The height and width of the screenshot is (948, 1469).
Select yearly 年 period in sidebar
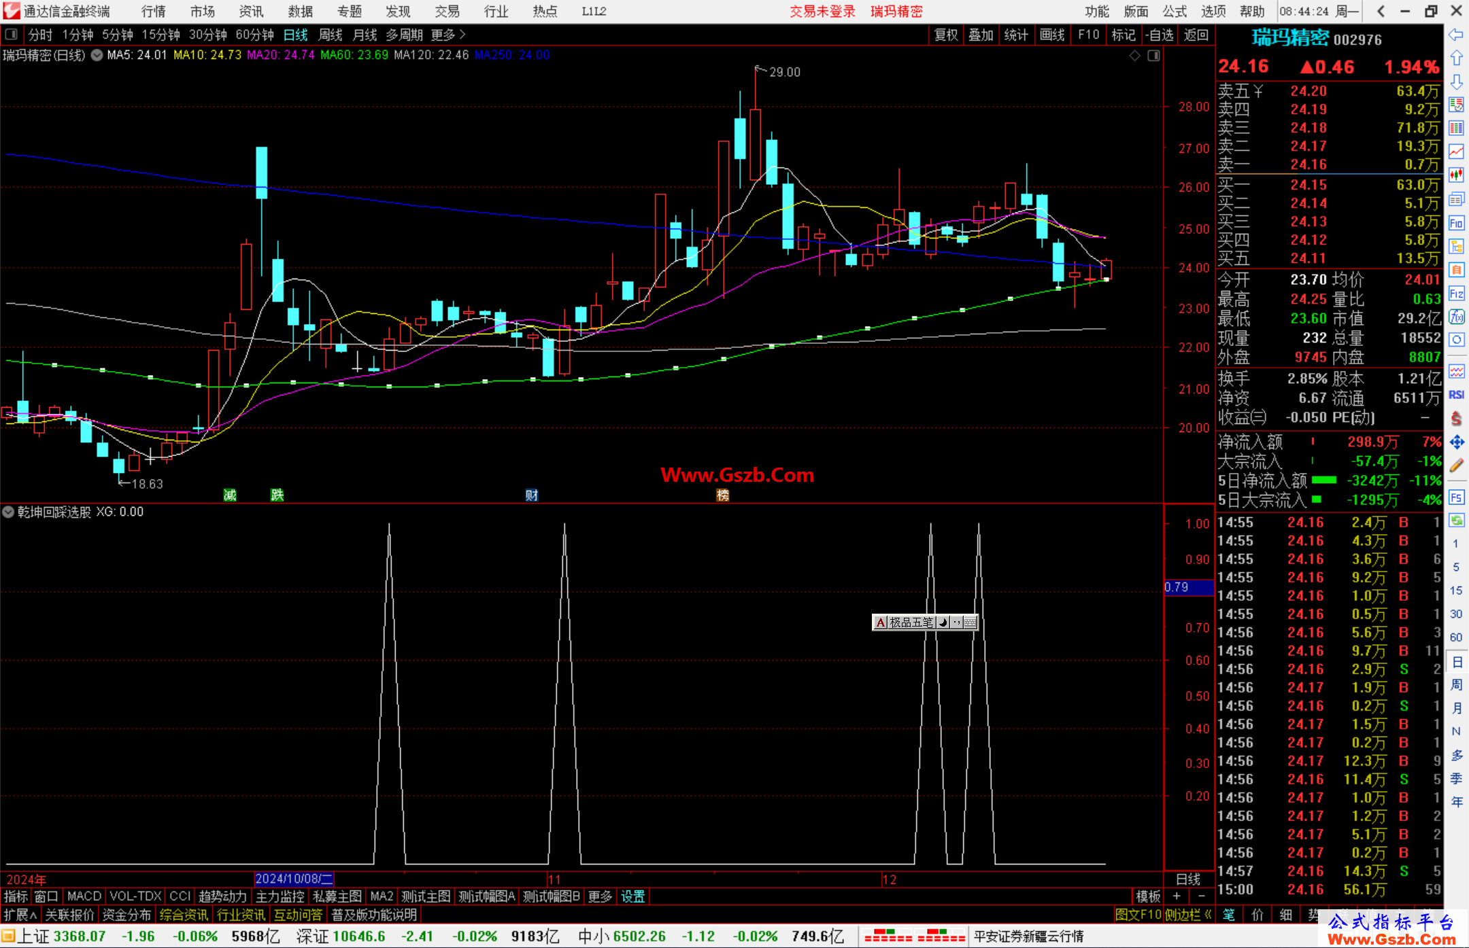pyautogui.click(x=1456, y=802)
